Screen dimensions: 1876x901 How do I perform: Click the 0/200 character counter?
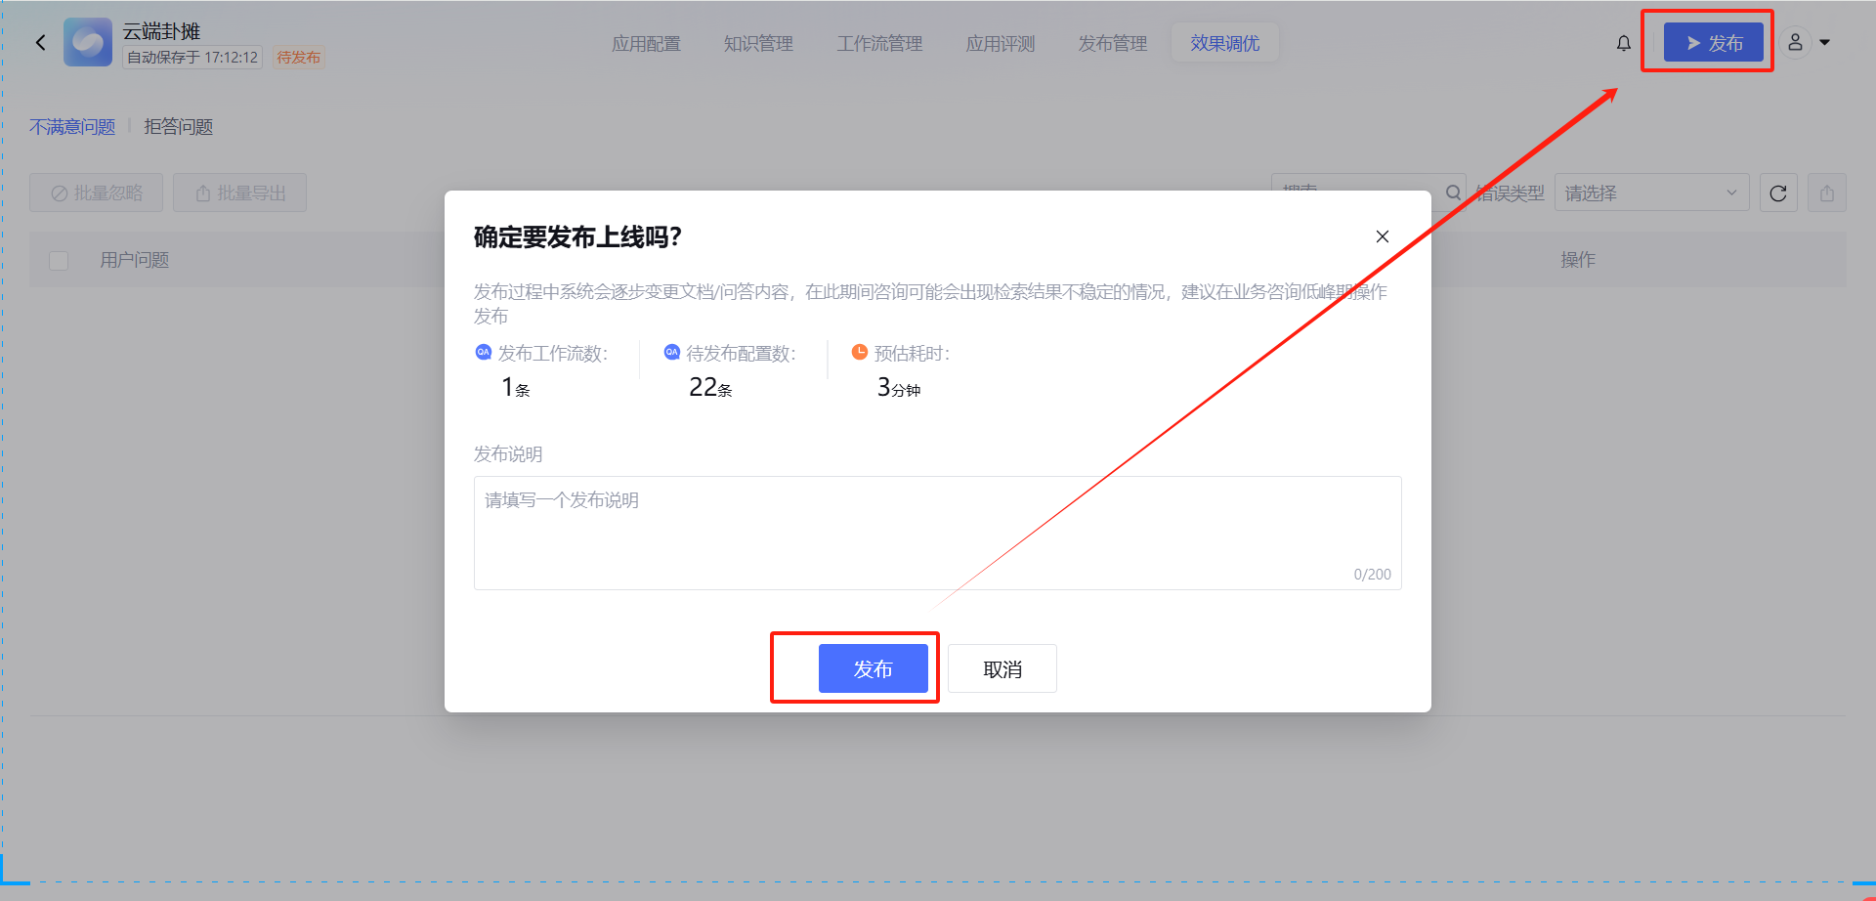pyautogui.click(x=1372, y=575)
